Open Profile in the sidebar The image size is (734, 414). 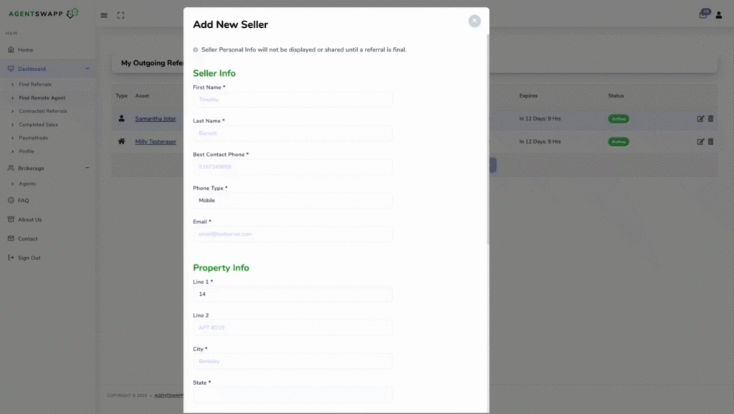(x=27, y=152)
